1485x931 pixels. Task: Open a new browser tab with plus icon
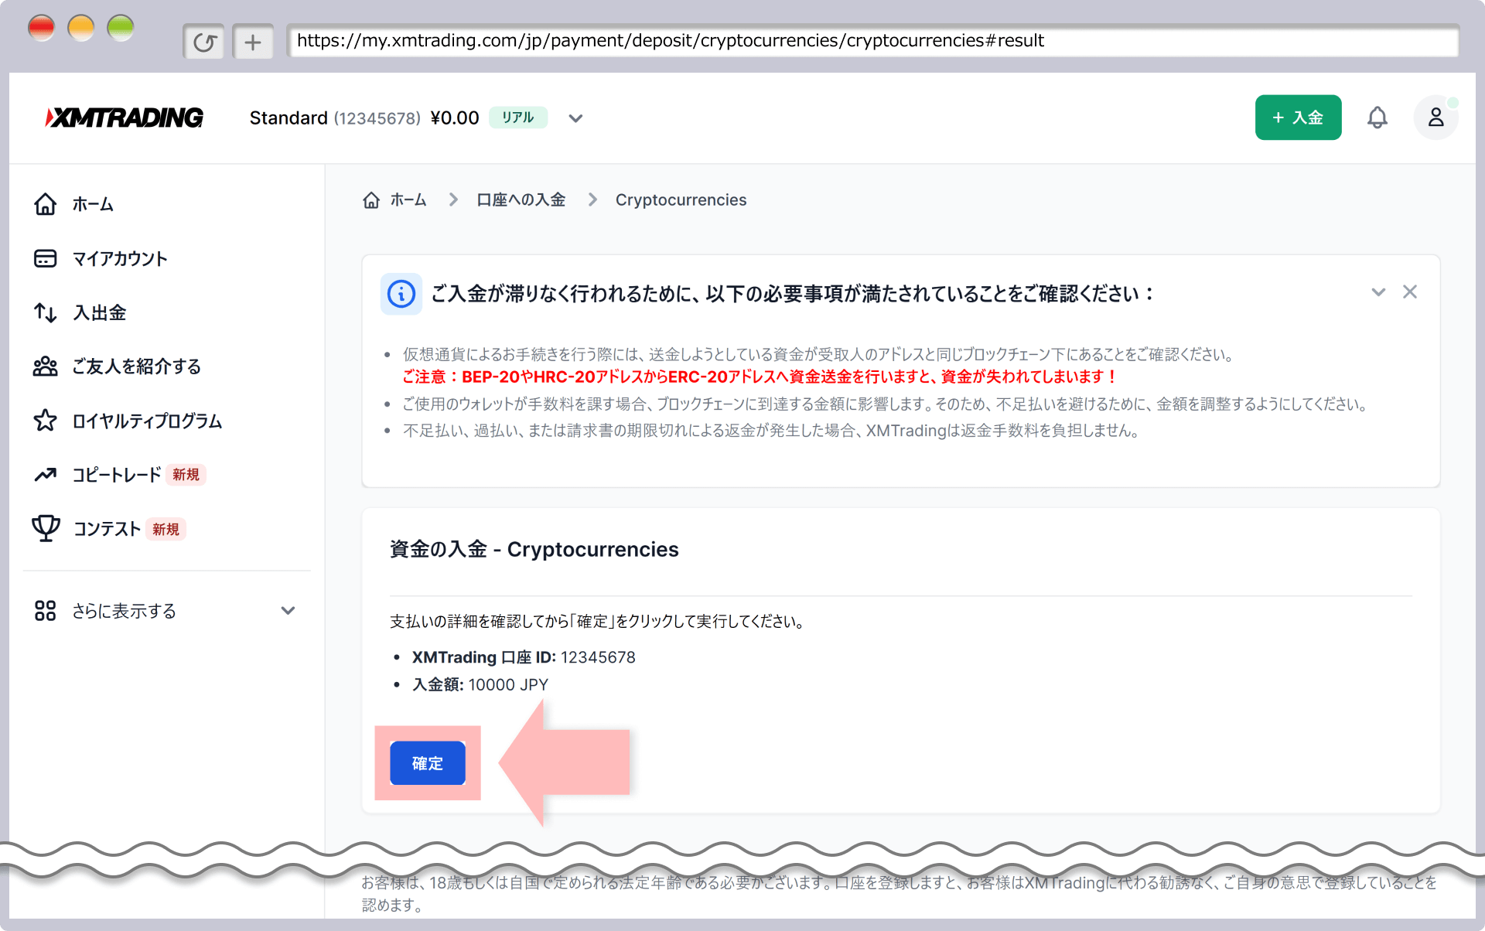tap(253, 42)
